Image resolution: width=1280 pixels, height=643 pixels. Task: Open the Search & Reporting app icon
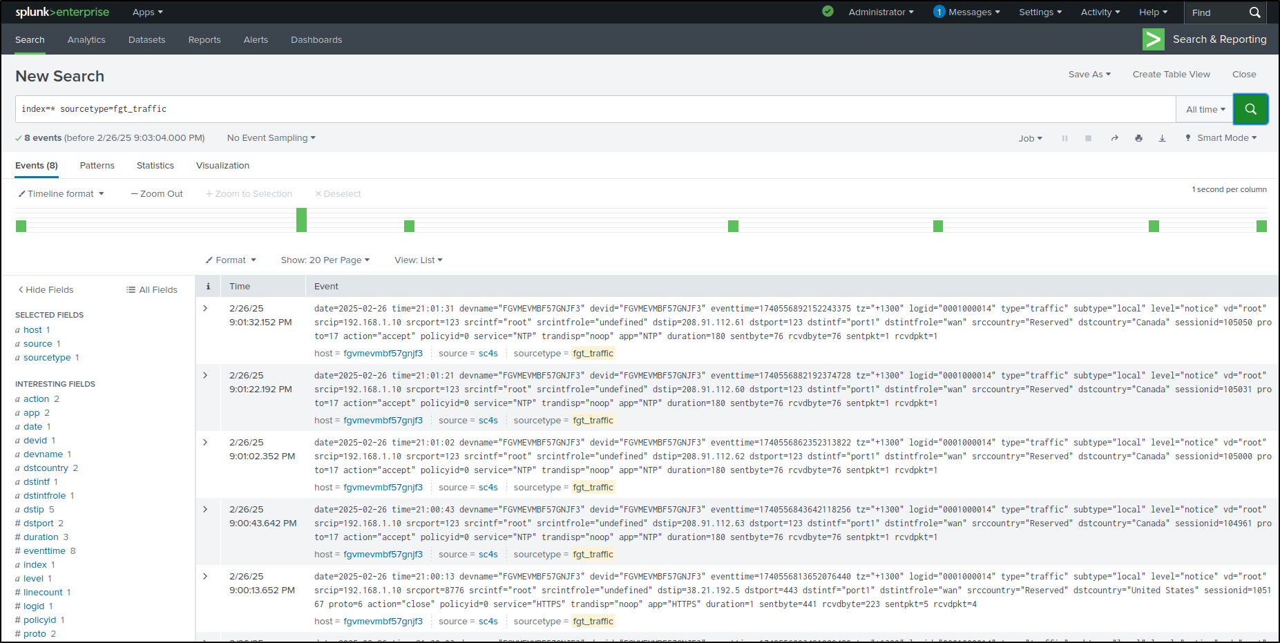[x=1153, y=39]
